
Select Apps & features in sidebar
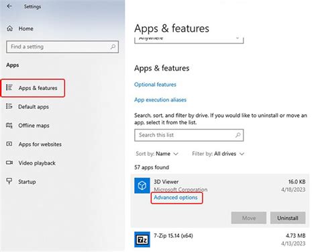(33, 88)
